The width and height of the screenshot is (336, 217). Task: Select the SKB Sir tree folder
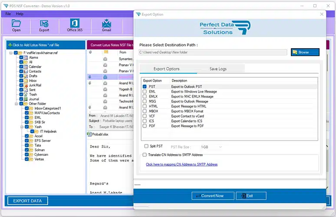point(40,122)
